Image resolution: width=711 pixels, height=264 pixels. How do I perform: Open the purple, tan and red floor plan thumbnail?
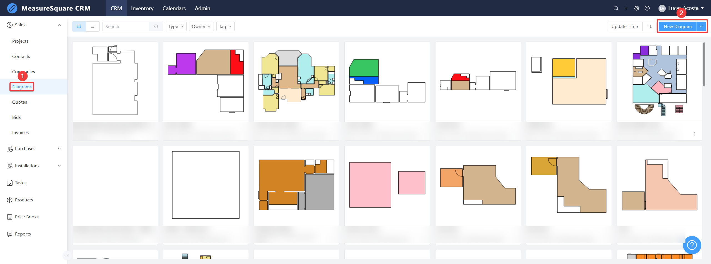coord(206,81)
